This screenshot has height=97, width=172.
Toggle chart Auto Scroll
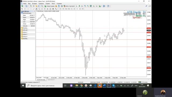(94, 6)
